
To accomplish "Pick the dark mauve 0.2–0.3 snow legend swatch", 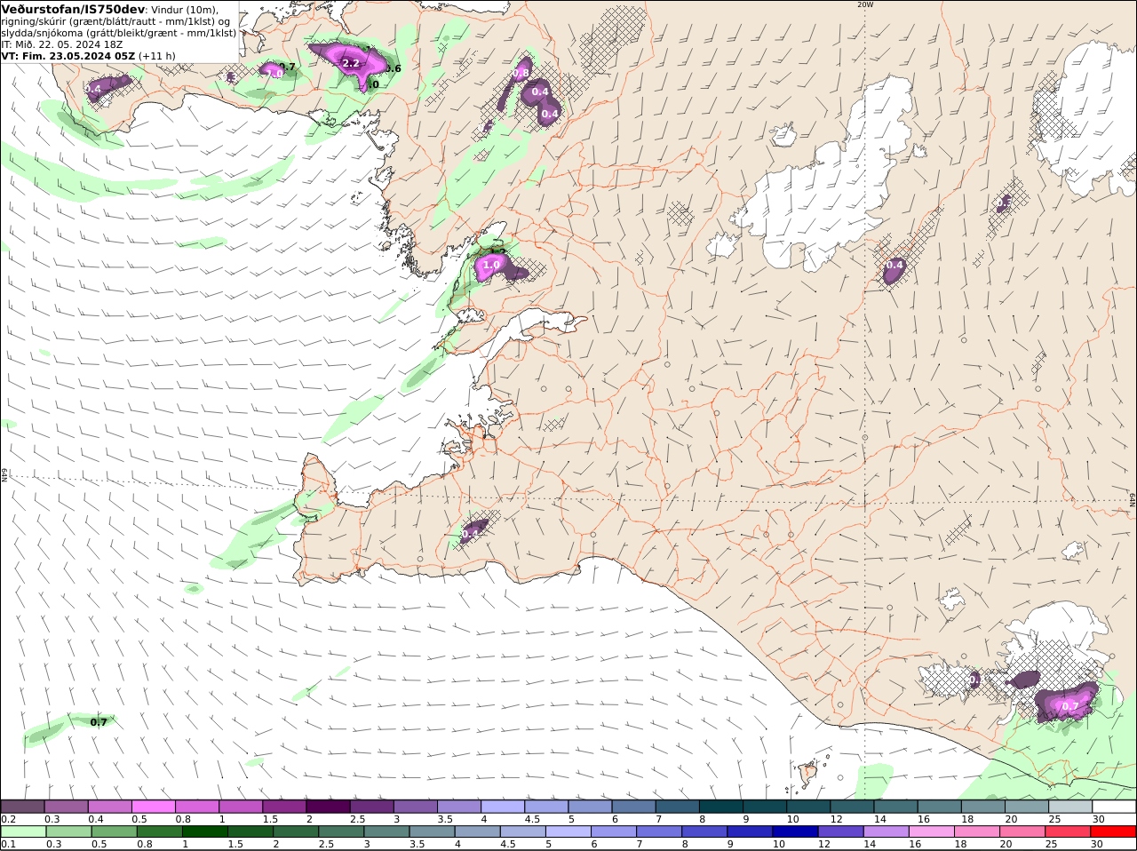I will click(x=22, y=807).
